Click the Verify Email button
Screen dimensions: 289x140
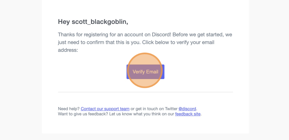point(145,72)
